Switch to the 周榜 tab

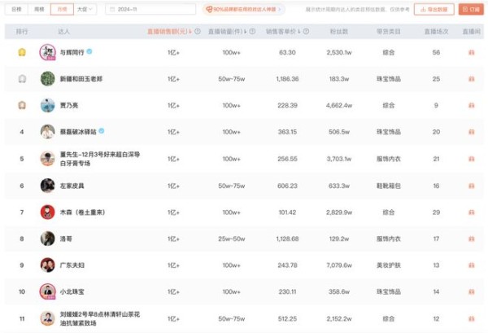pos(39,9)
